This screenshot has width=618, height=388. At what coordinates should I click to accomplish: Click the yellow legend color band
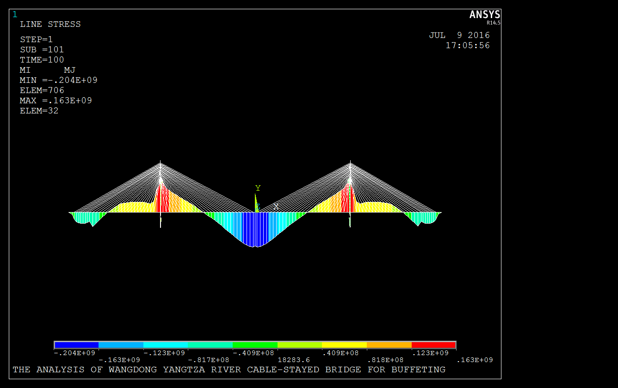tap(344, 345)
